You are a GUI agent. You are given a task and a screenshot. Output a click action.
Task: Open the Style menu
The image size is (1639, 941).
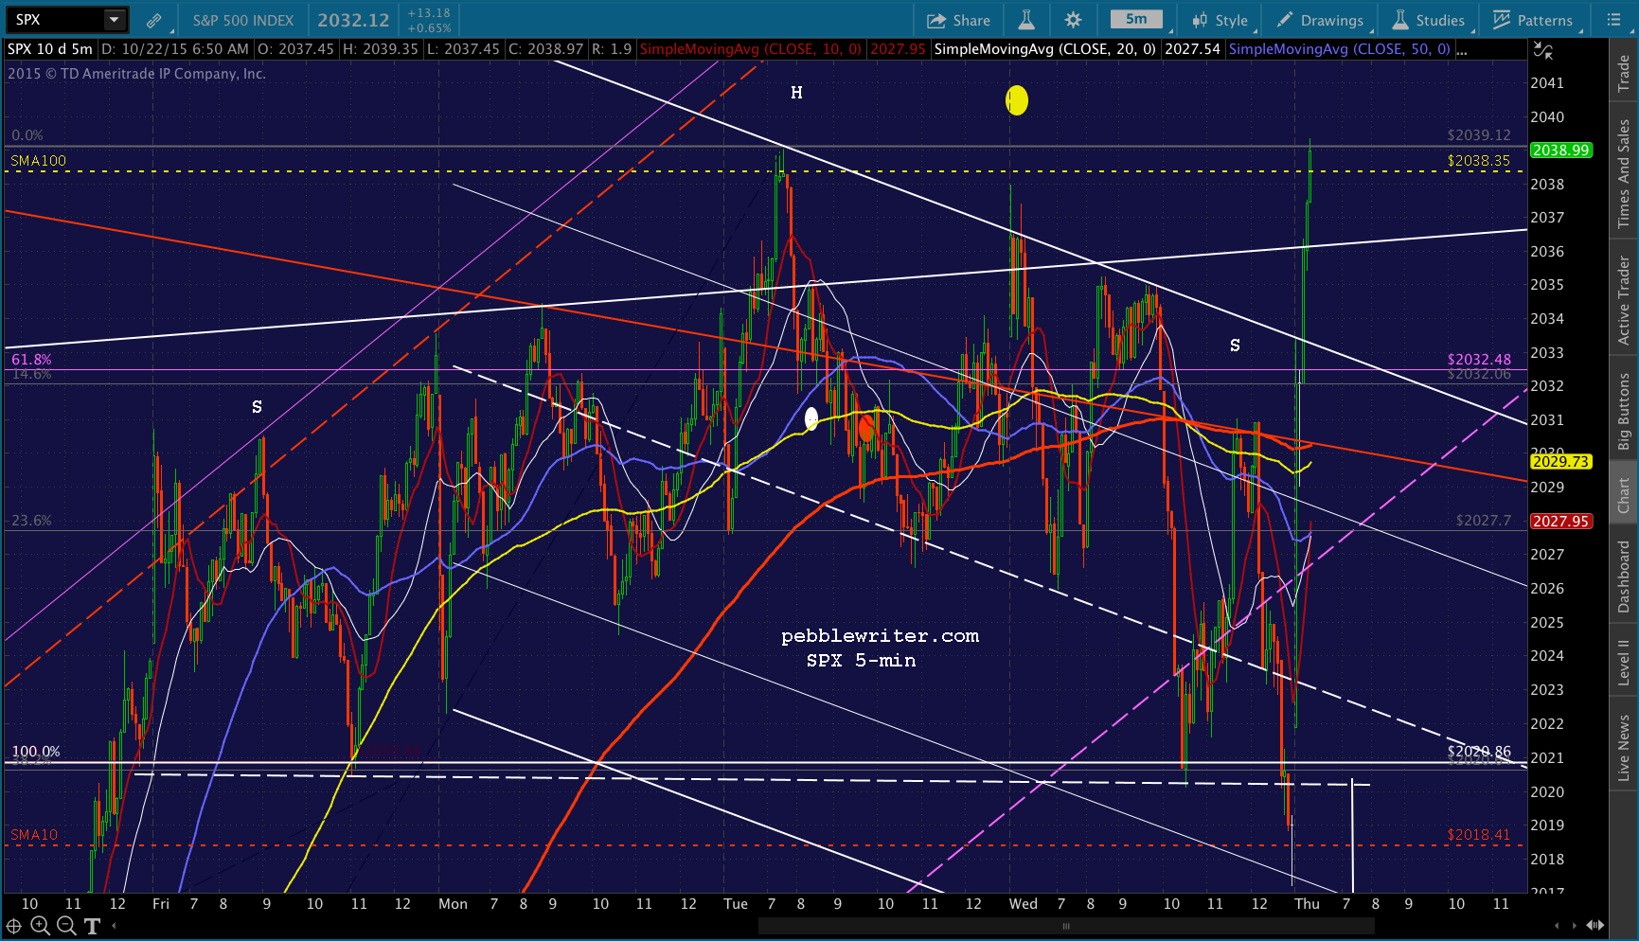click(x=1220, y=20)
